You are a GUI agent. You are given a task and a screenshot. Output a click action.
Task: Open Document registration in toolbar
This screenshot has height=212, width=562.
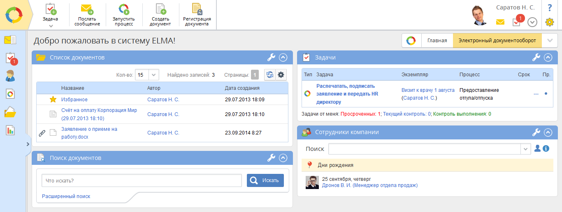coord(197,9)
